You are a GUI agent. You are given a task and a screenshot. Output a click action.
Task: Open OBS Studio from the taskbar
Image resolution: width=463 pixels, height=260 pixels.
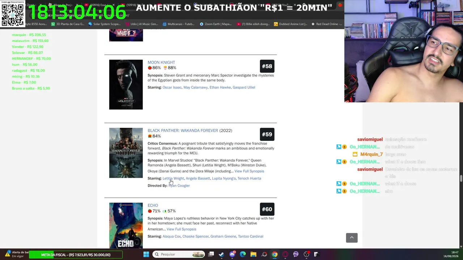[x=306, y=254]
